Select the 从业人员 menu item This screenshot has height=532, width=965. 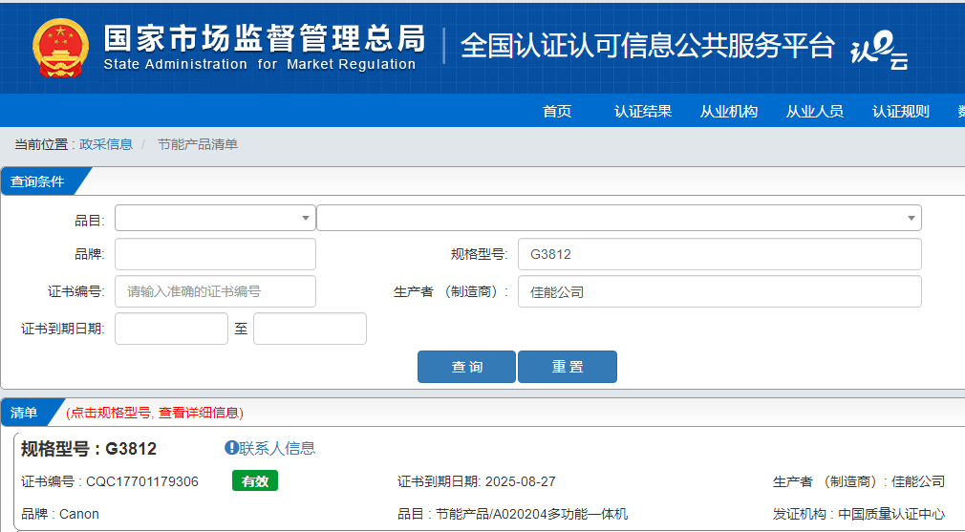pyautogui.click(x=815, y=112)
